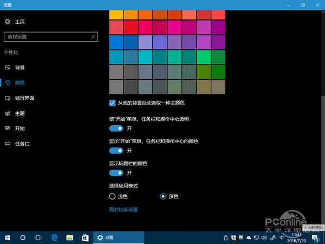Viewport: 325px width, 244px height.
Task: Click the 中 input method indicator
Action: (x=282, y=237)
